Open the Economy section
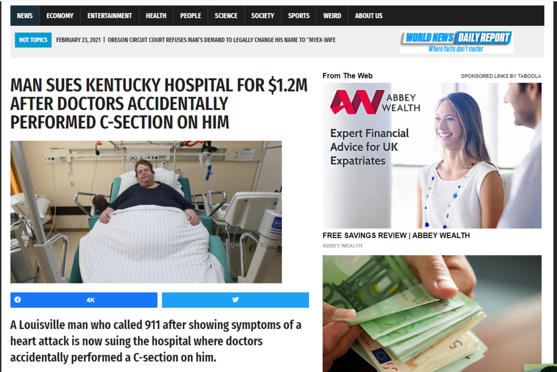557x372 pixels. click(x=60, y=16)
